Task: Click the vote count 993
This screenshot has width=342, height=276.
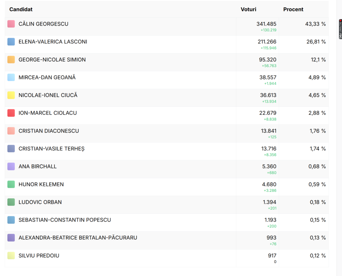Action: (x=272, y=238)
